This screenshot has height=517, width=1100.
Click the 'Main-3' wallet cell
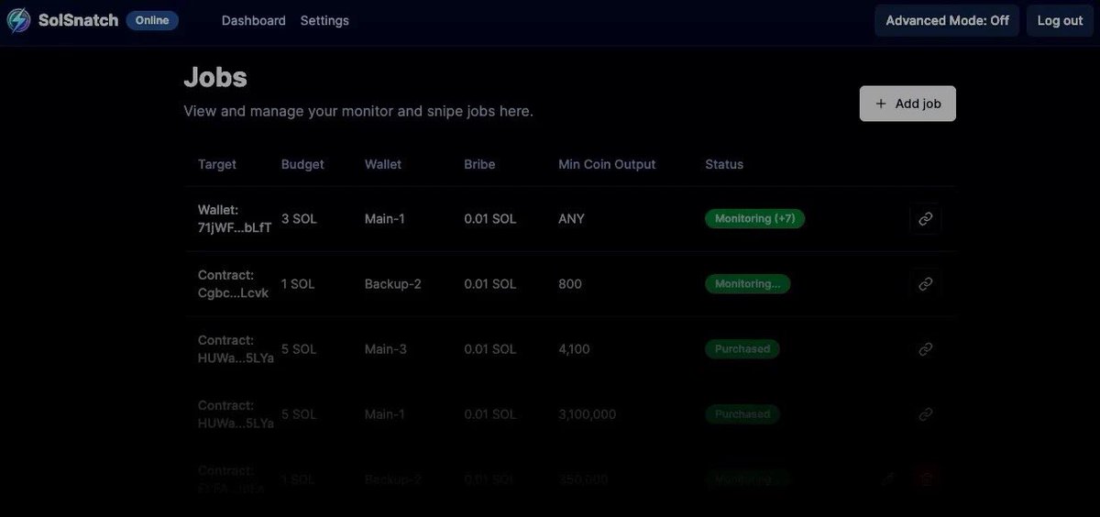[385, 349]
